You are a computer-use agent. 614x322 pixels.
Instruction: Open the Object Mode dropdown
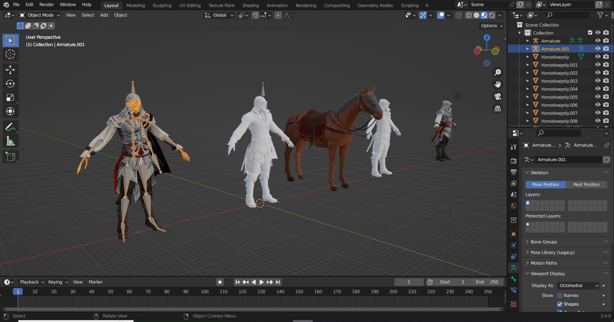tap(40, 15)
